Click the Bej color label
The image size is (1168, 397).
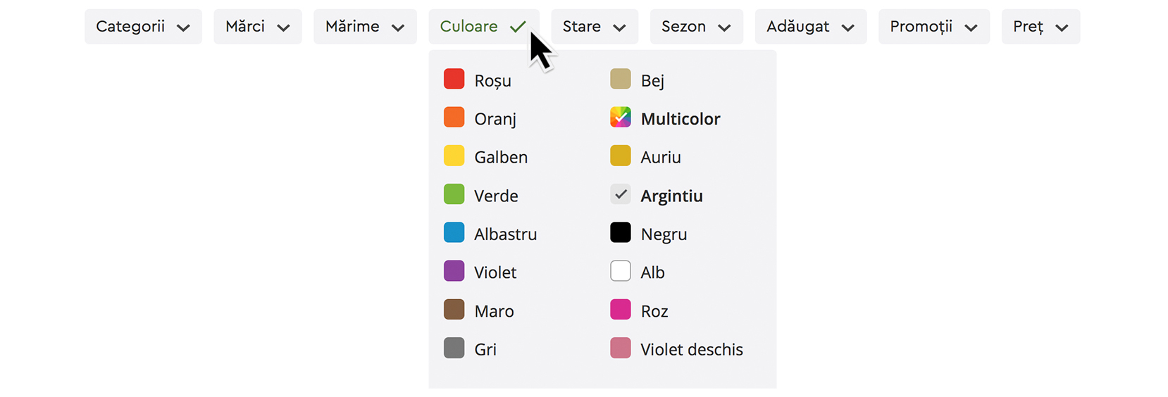[x=652, y=81]
